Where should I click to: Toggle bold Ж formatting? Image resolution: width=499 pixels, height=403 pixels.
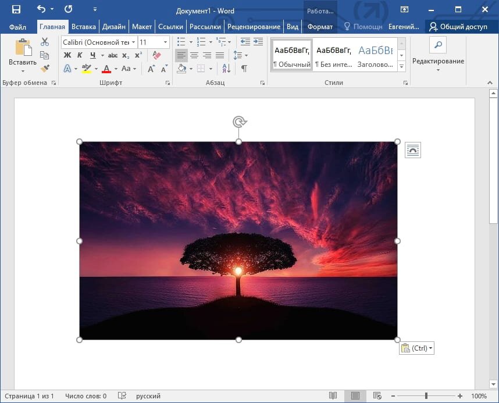coord(67,55)
